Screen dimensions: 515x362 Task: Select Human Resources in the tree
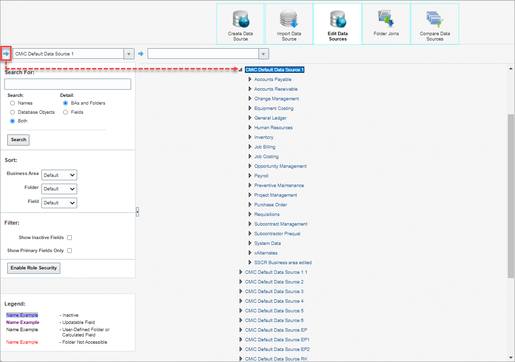[x=273, y=127]
